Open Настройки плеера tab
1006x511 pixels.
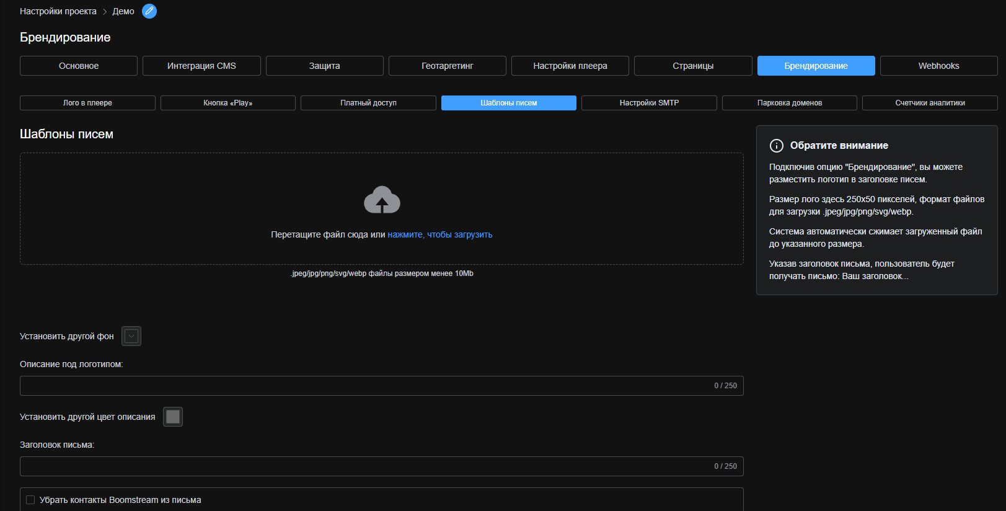tap(570, 66)
